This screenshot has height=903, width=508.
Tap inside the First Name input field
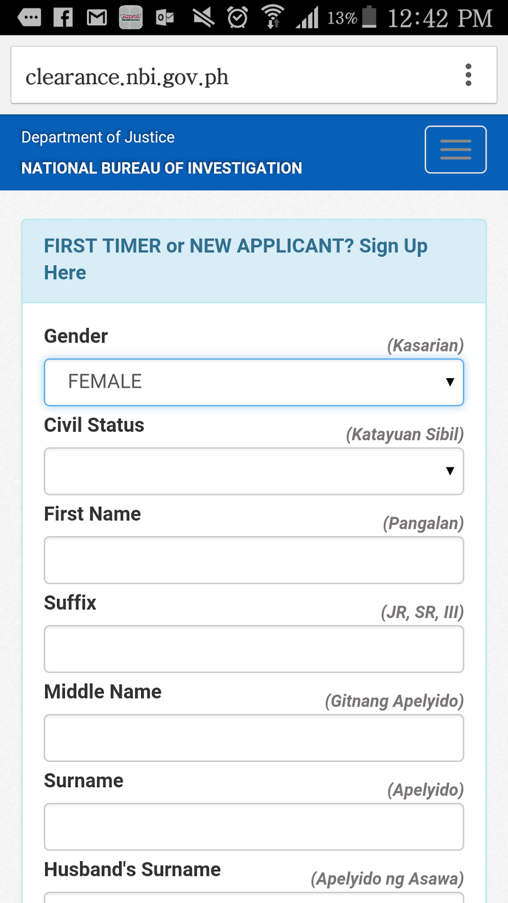coord(254,560)
